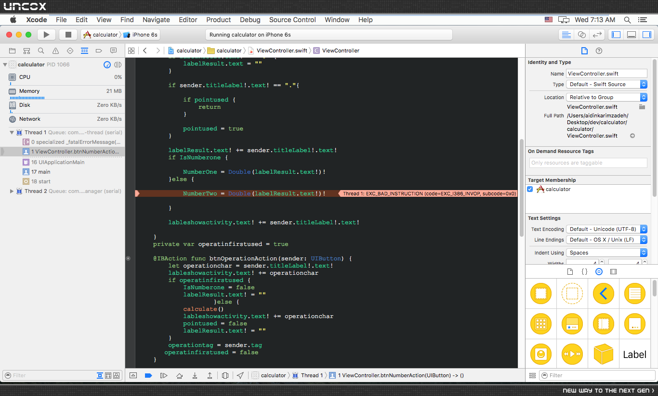Show the Quick Help inspector
This screenshot has width=658, height=396.
click(599, 51)
